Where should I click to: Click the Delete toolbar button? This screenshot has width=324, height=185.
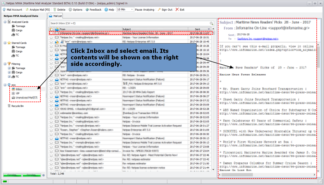[59, 10]
